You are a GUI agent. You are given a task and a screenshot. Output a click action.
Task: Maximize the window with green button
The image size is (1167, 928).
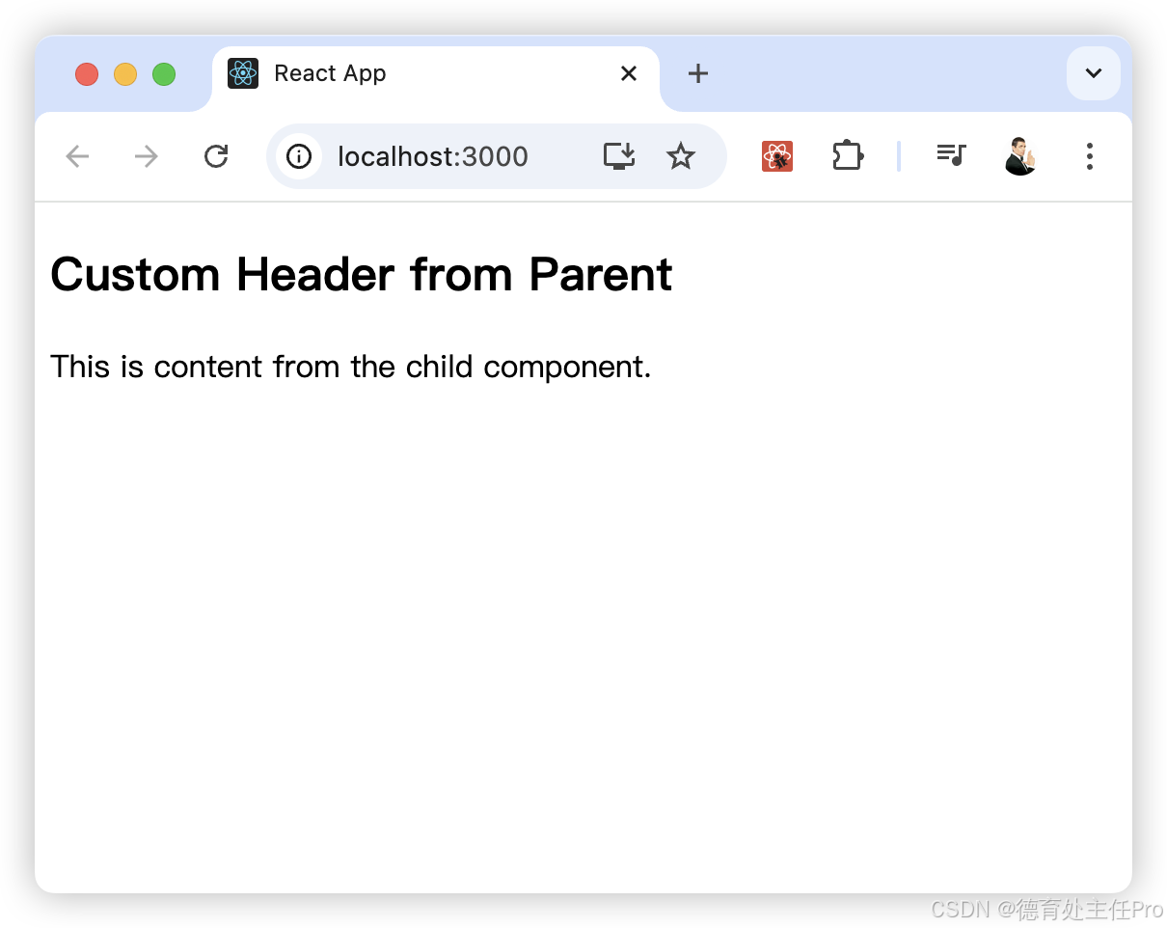(164, 74)
